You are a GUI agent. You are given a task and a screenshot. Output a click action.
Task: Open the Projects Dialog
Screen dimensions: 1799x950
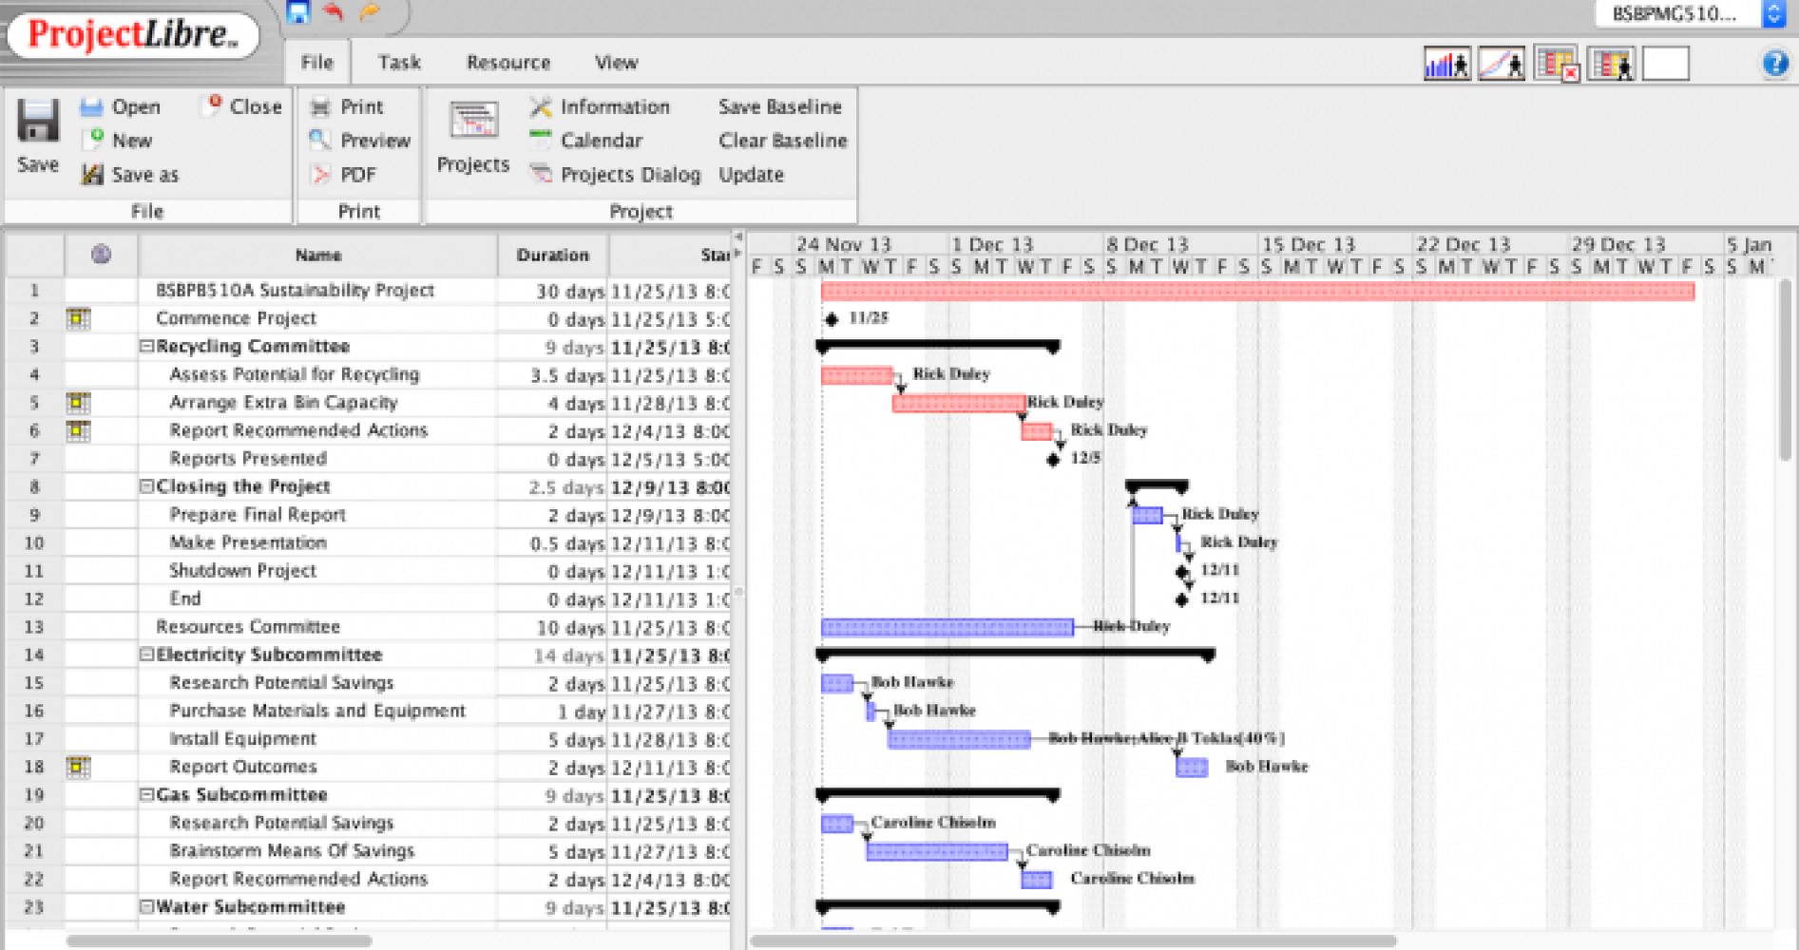coord(615,175)
